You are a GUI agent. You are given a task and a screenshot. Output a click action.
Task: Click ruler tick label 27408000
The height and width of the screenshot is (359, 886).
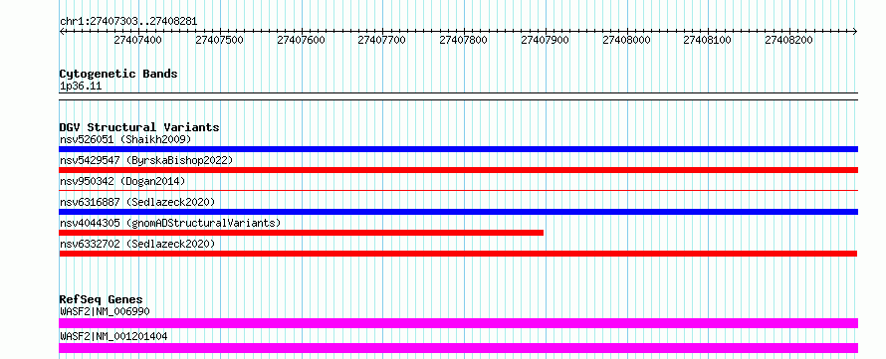click(x=626, y=40)
